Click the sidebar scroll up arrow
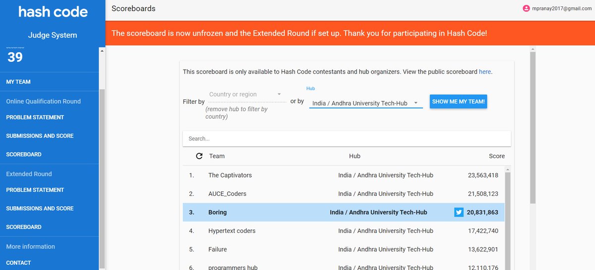The height and width of the screenshot is (270, 595). tap(102, 50)
